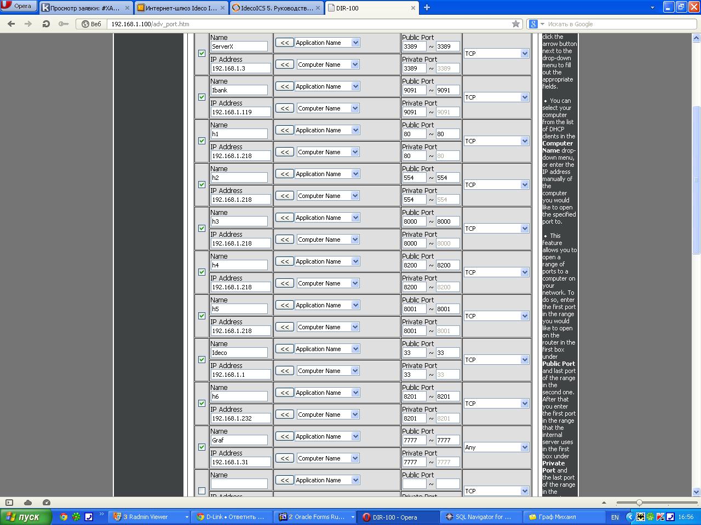Screen dimensions: 701x525
Task: Click the browser Back arrow button
Action: 11,24
